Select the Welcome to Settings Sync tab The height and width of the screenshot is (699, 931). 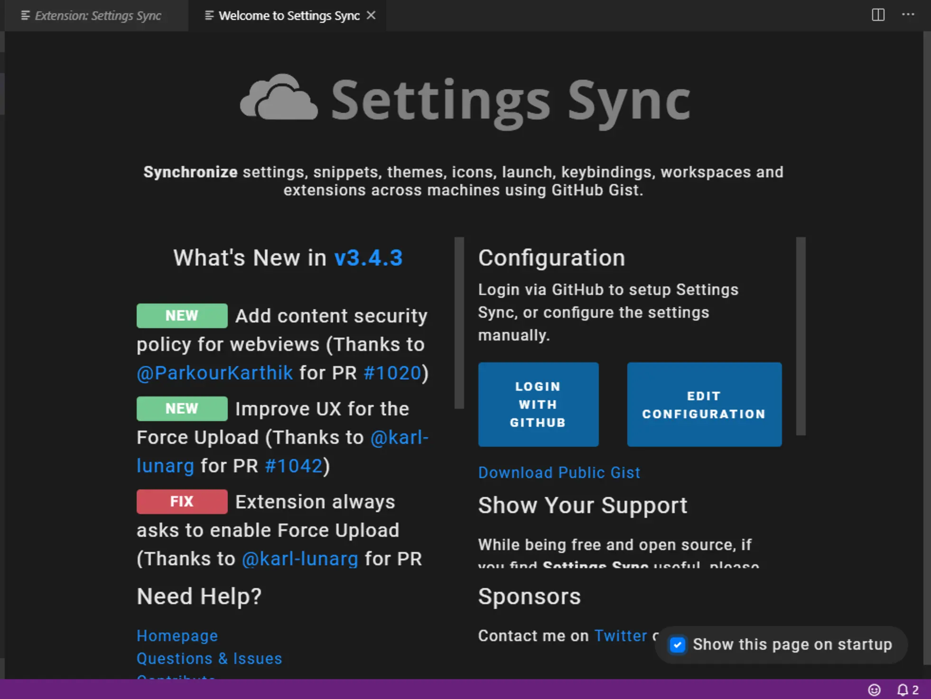coord(289,16)
